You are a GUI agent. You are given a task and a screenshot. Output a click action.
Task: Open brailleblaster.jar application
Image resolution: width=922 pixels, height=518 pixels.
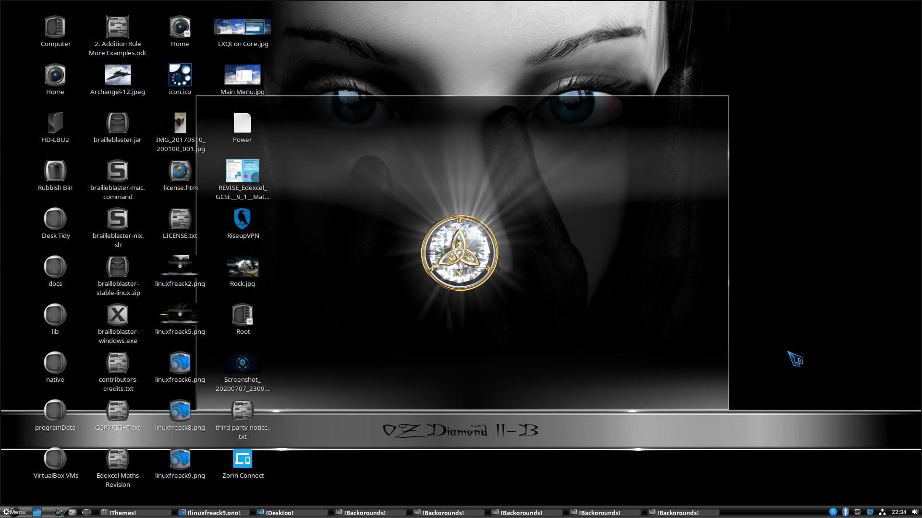tap(117, 122)
